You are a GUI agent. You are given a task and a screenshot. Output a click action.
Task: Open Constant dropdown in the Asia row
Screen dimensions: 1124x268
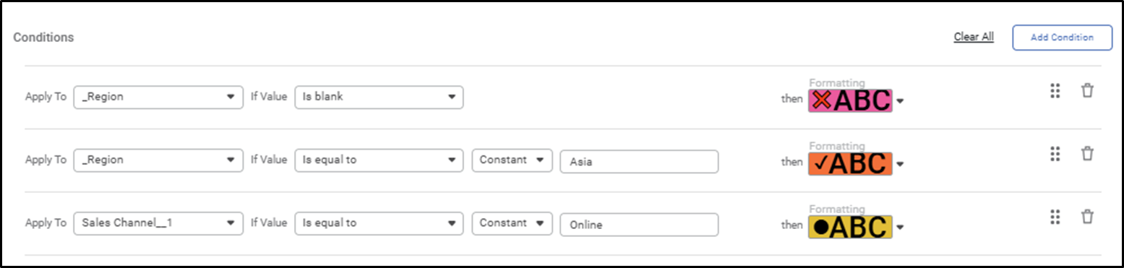(512, 160)
